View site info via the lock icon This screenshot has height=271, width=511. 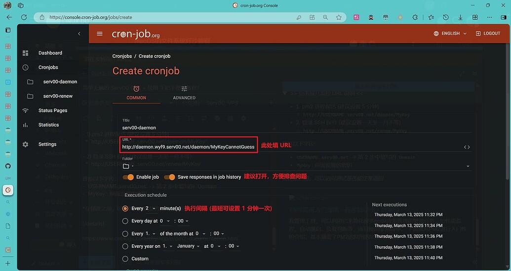tap(41, 17)
